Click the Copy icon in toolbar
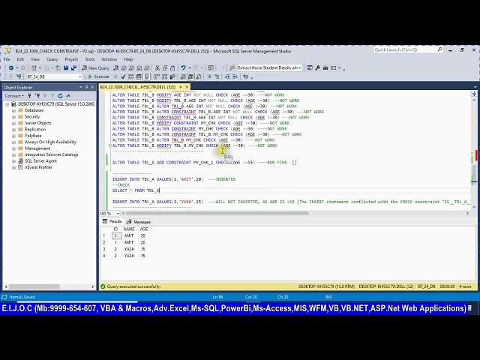 point(165,68)
